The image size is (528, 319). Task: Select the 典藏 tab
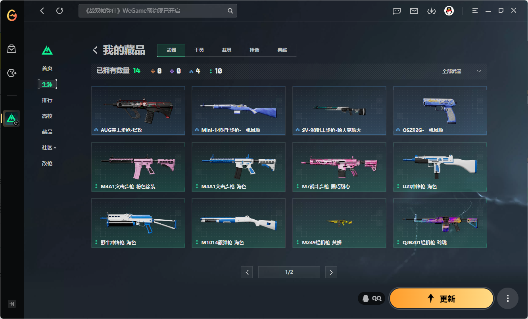point(282,50)
